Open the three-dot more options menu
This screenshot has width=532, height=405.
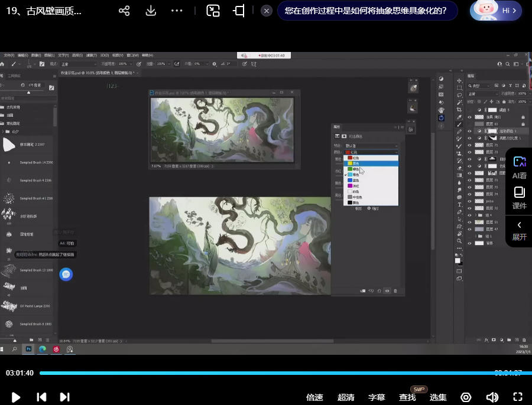pos(177,11)
